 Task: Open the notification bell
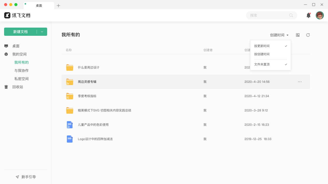[x=309, y=15]
